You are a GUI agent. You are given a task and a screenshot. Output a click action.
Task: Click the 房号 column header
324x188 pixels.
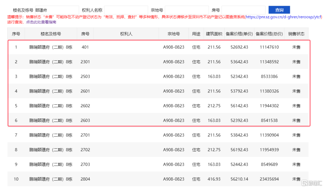(x=85, y=34)
